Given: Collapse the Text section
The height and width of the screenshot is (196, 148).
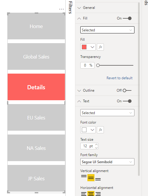Looking at the screenshot, I should (79, 101).
